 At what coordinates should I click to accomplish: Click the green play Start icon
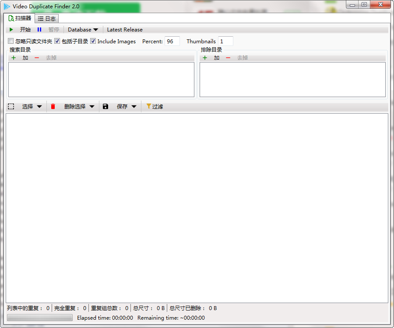tap(11, 30)
